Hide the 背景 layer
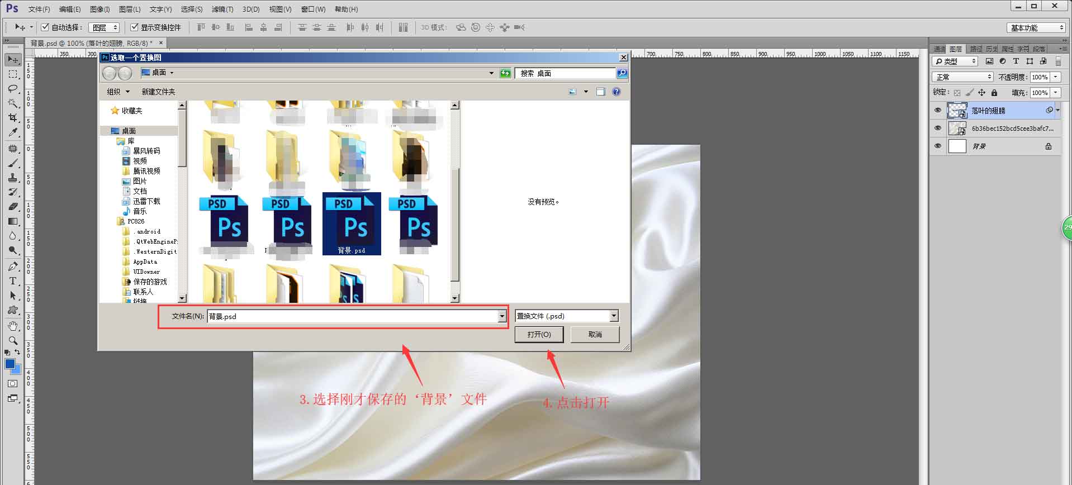This screenshot has width=1072, height=485. 938,146
